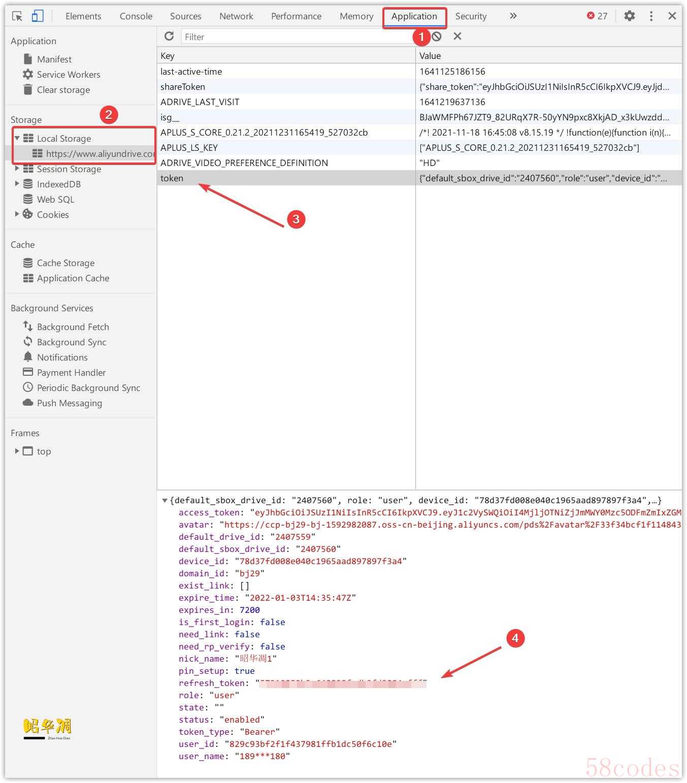Switch to the Elements tab

[83, 16]
